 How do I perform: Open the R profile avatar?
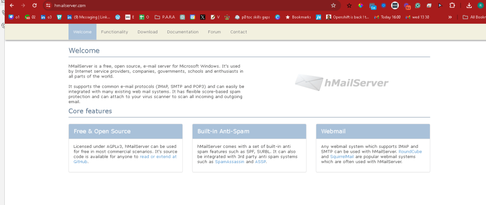[480, 5]
